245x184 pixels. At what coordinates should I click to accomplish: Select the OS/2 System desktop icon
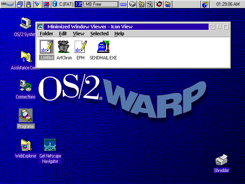26,23
